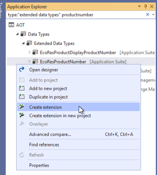Select the AOT root tree label
The height and width of the screenshot is (175, 157).
point(20,25)
